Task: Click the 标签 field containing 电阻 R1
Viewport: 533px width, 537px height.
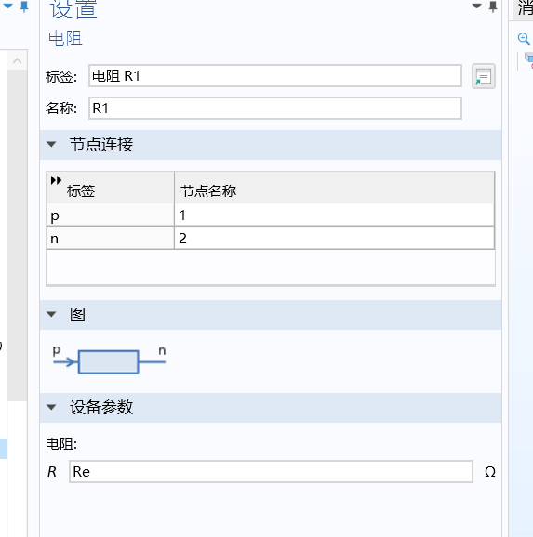Action: tap(275, 75)
